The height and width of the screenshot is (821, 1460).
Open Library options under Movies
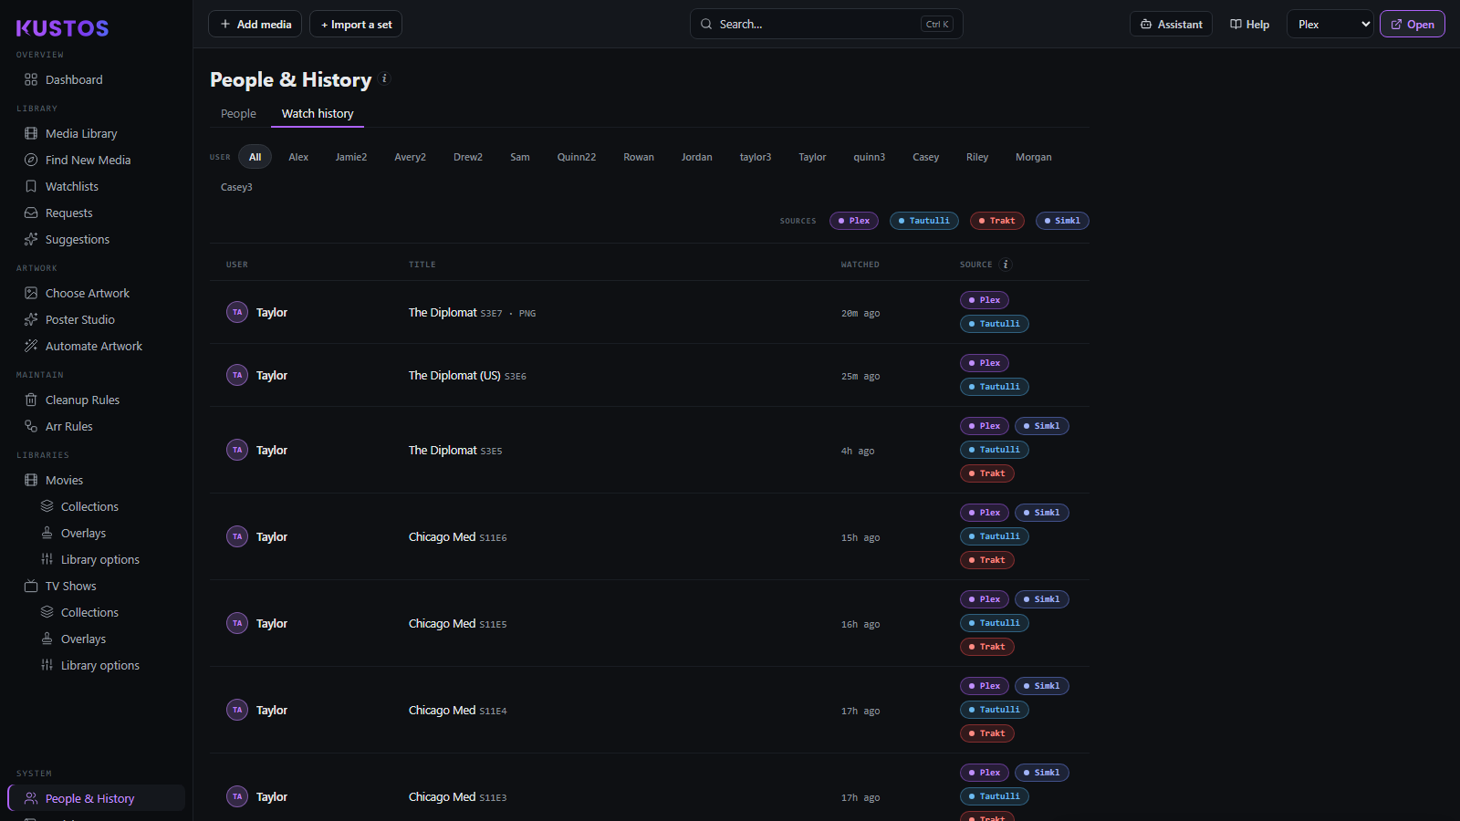[99, 559]
